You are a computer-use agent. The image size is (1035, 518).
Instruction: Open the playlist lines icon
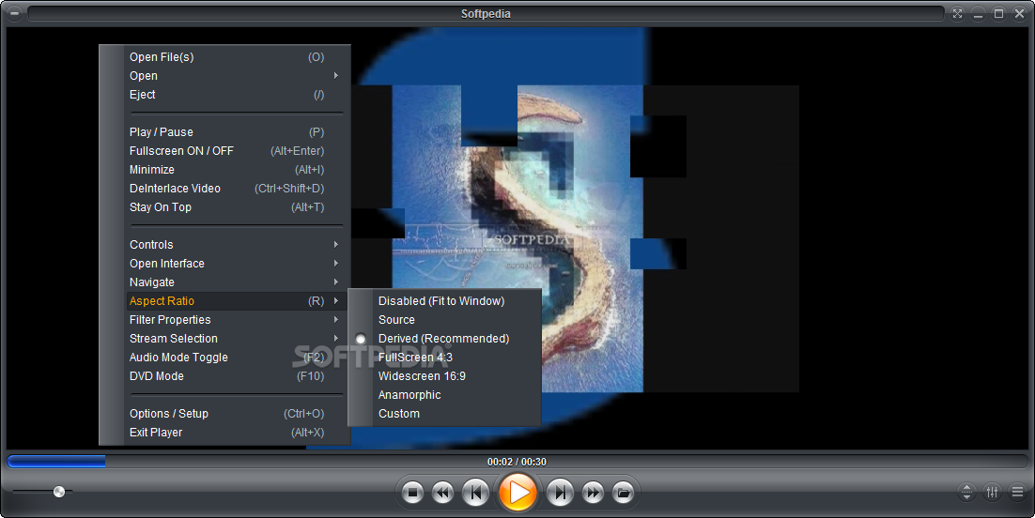(1017, 492)
